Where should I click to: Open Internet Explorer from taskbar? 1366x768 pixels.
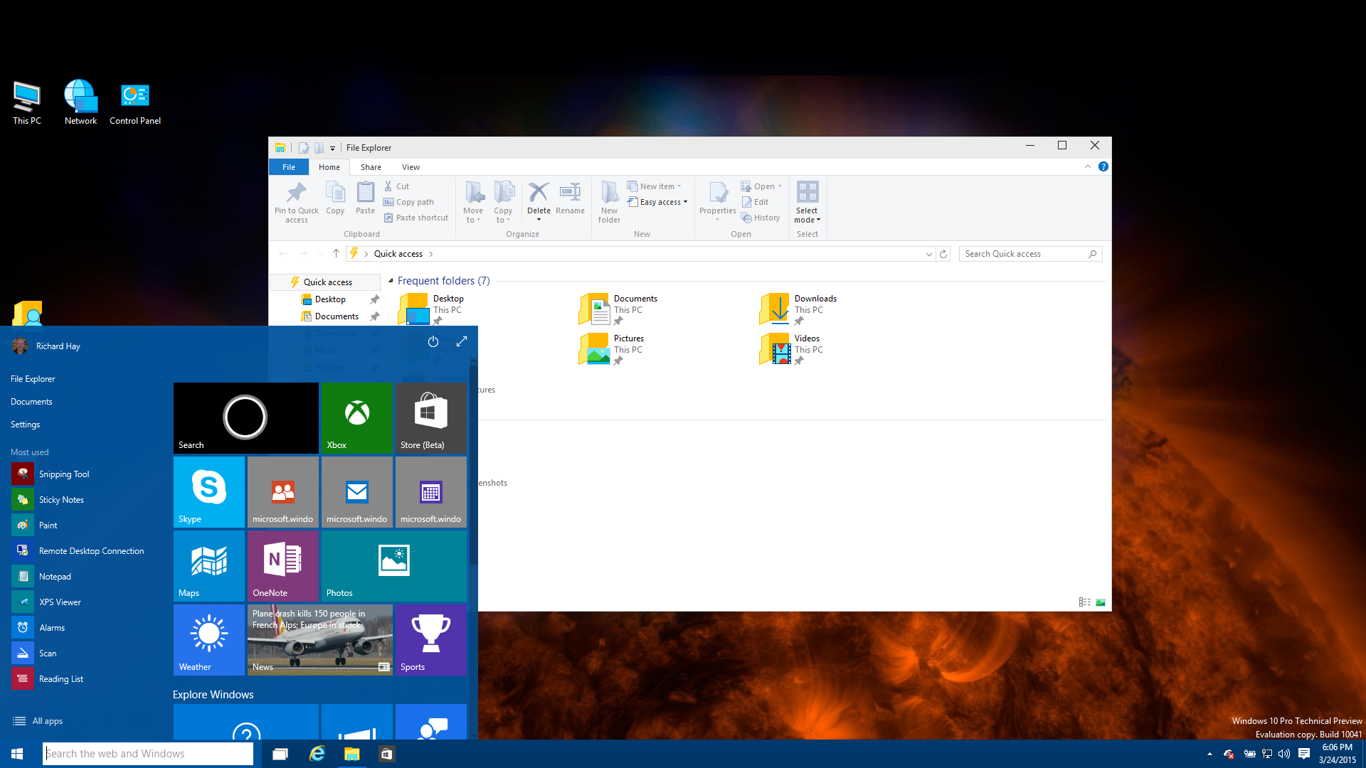point(317,754)
